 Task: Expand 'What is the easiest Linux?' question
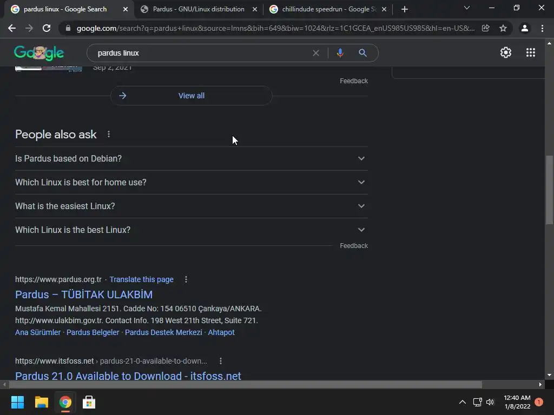191,206
